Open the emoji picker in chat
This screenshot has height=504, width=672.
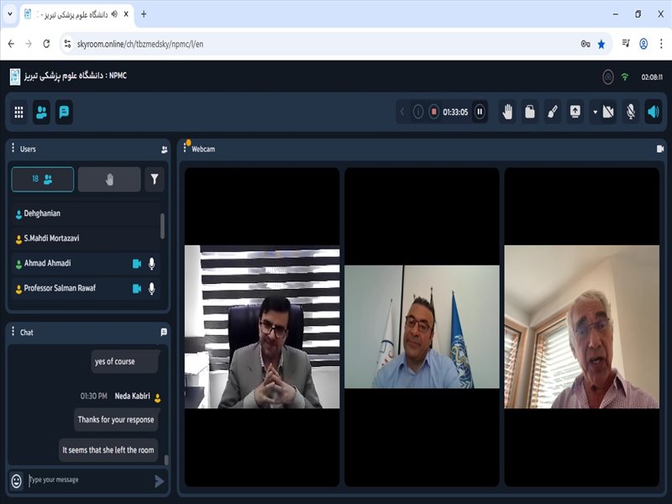click(x=16, y=480)
